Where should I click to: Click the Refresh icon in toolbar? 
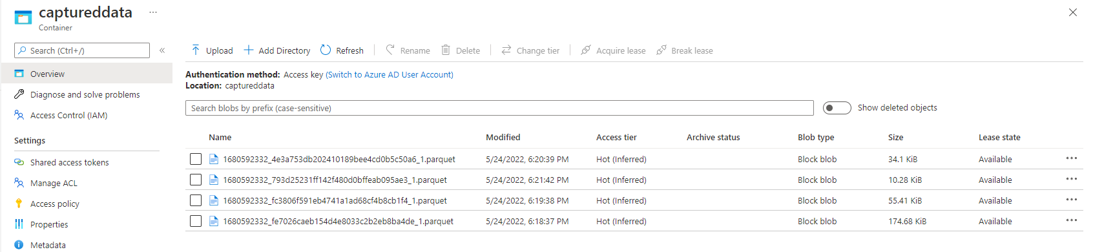326,50
